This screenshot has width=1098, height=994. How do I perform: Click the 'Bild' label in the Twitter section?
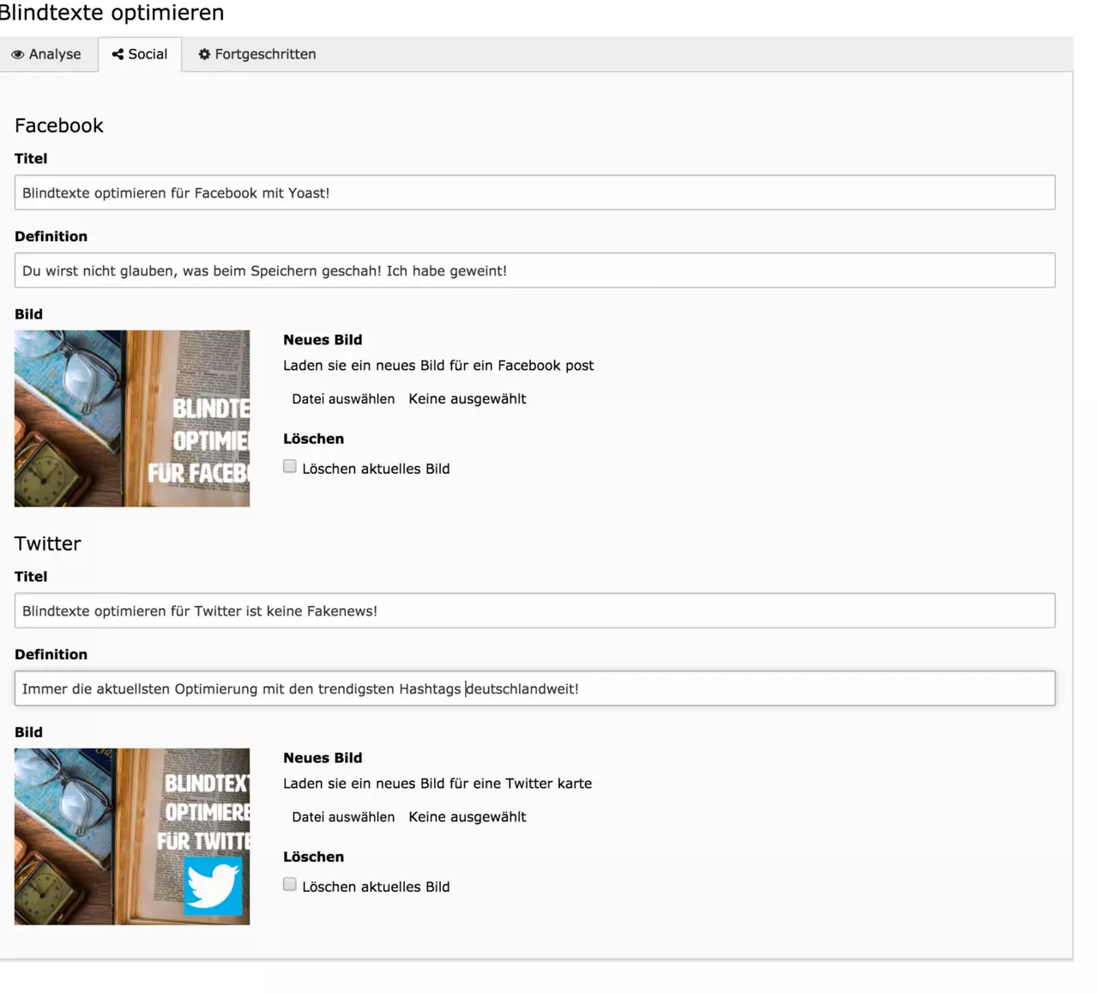tap(28, 732)
